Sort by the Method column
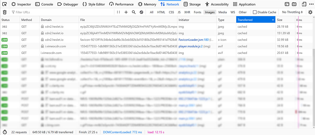This screenshot has height=135, width=315. coord(30,20)
